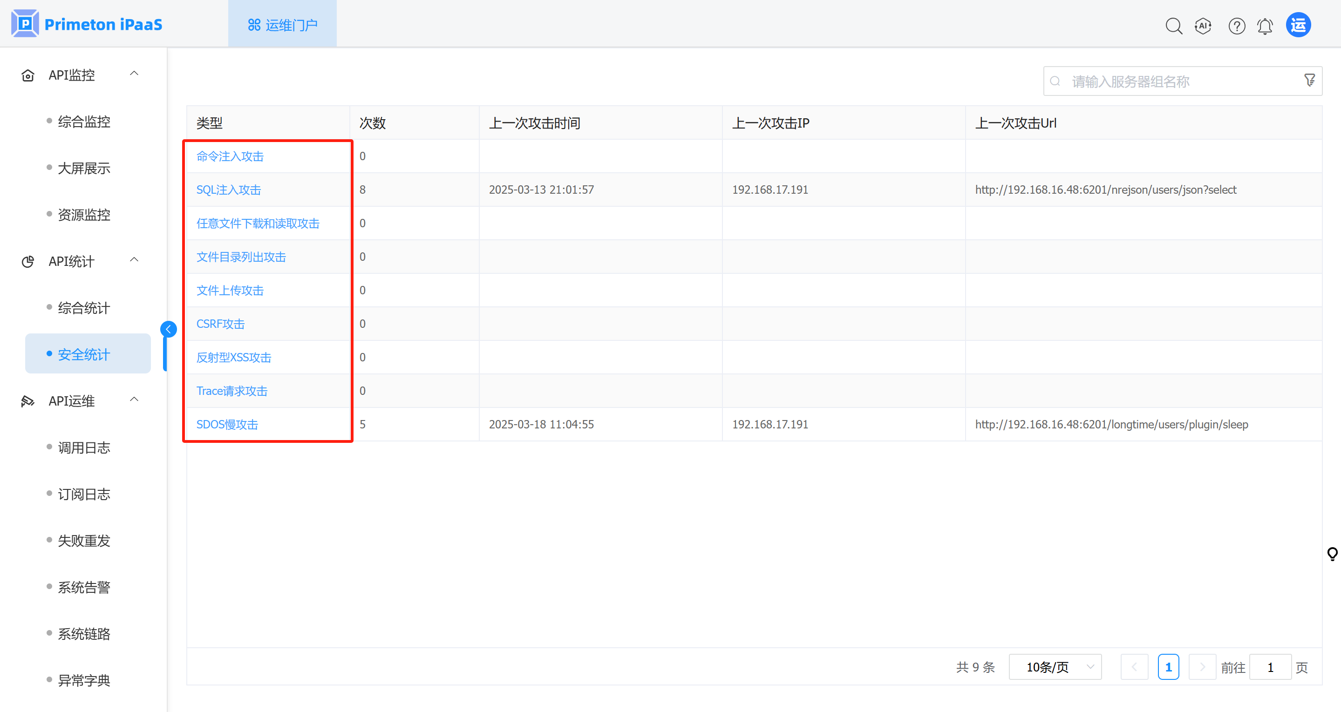Viewport: 1341px width, 712px height.
Task: Open the SQL注入攻击 link
Action: point(229,190)
